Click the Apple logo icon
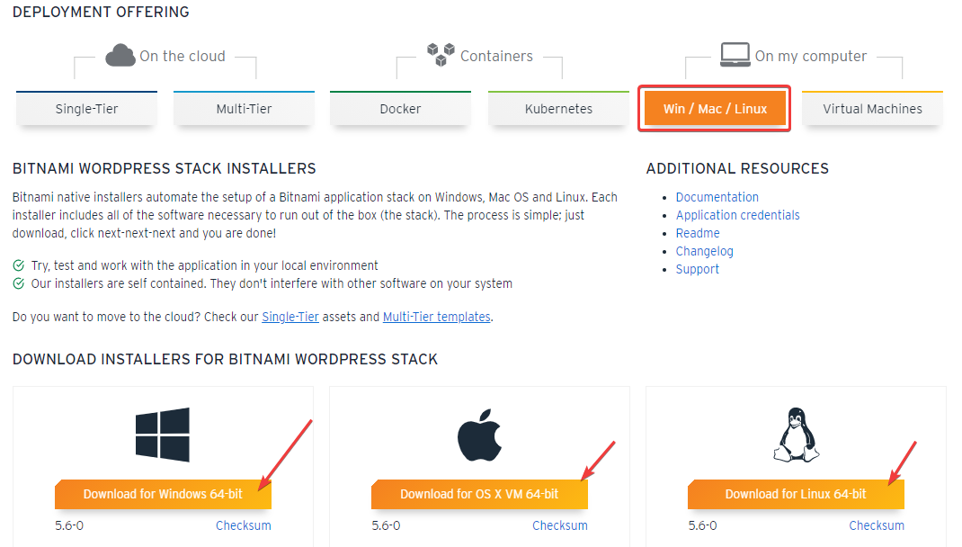The width and height of the screenshot is (962, 547). click(x=479, y=435)
